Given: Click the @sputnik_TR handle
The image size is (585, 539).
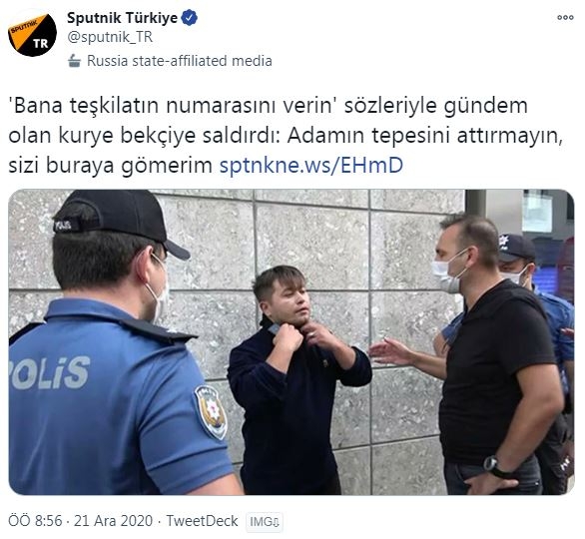Looking at the screenshot, I should click(x=110, y=37).
